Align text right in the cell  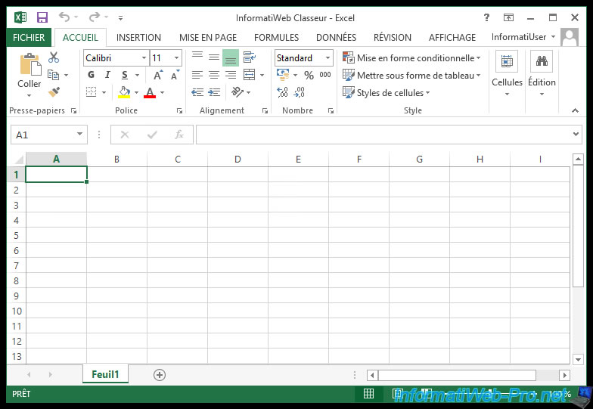(231, 75)
